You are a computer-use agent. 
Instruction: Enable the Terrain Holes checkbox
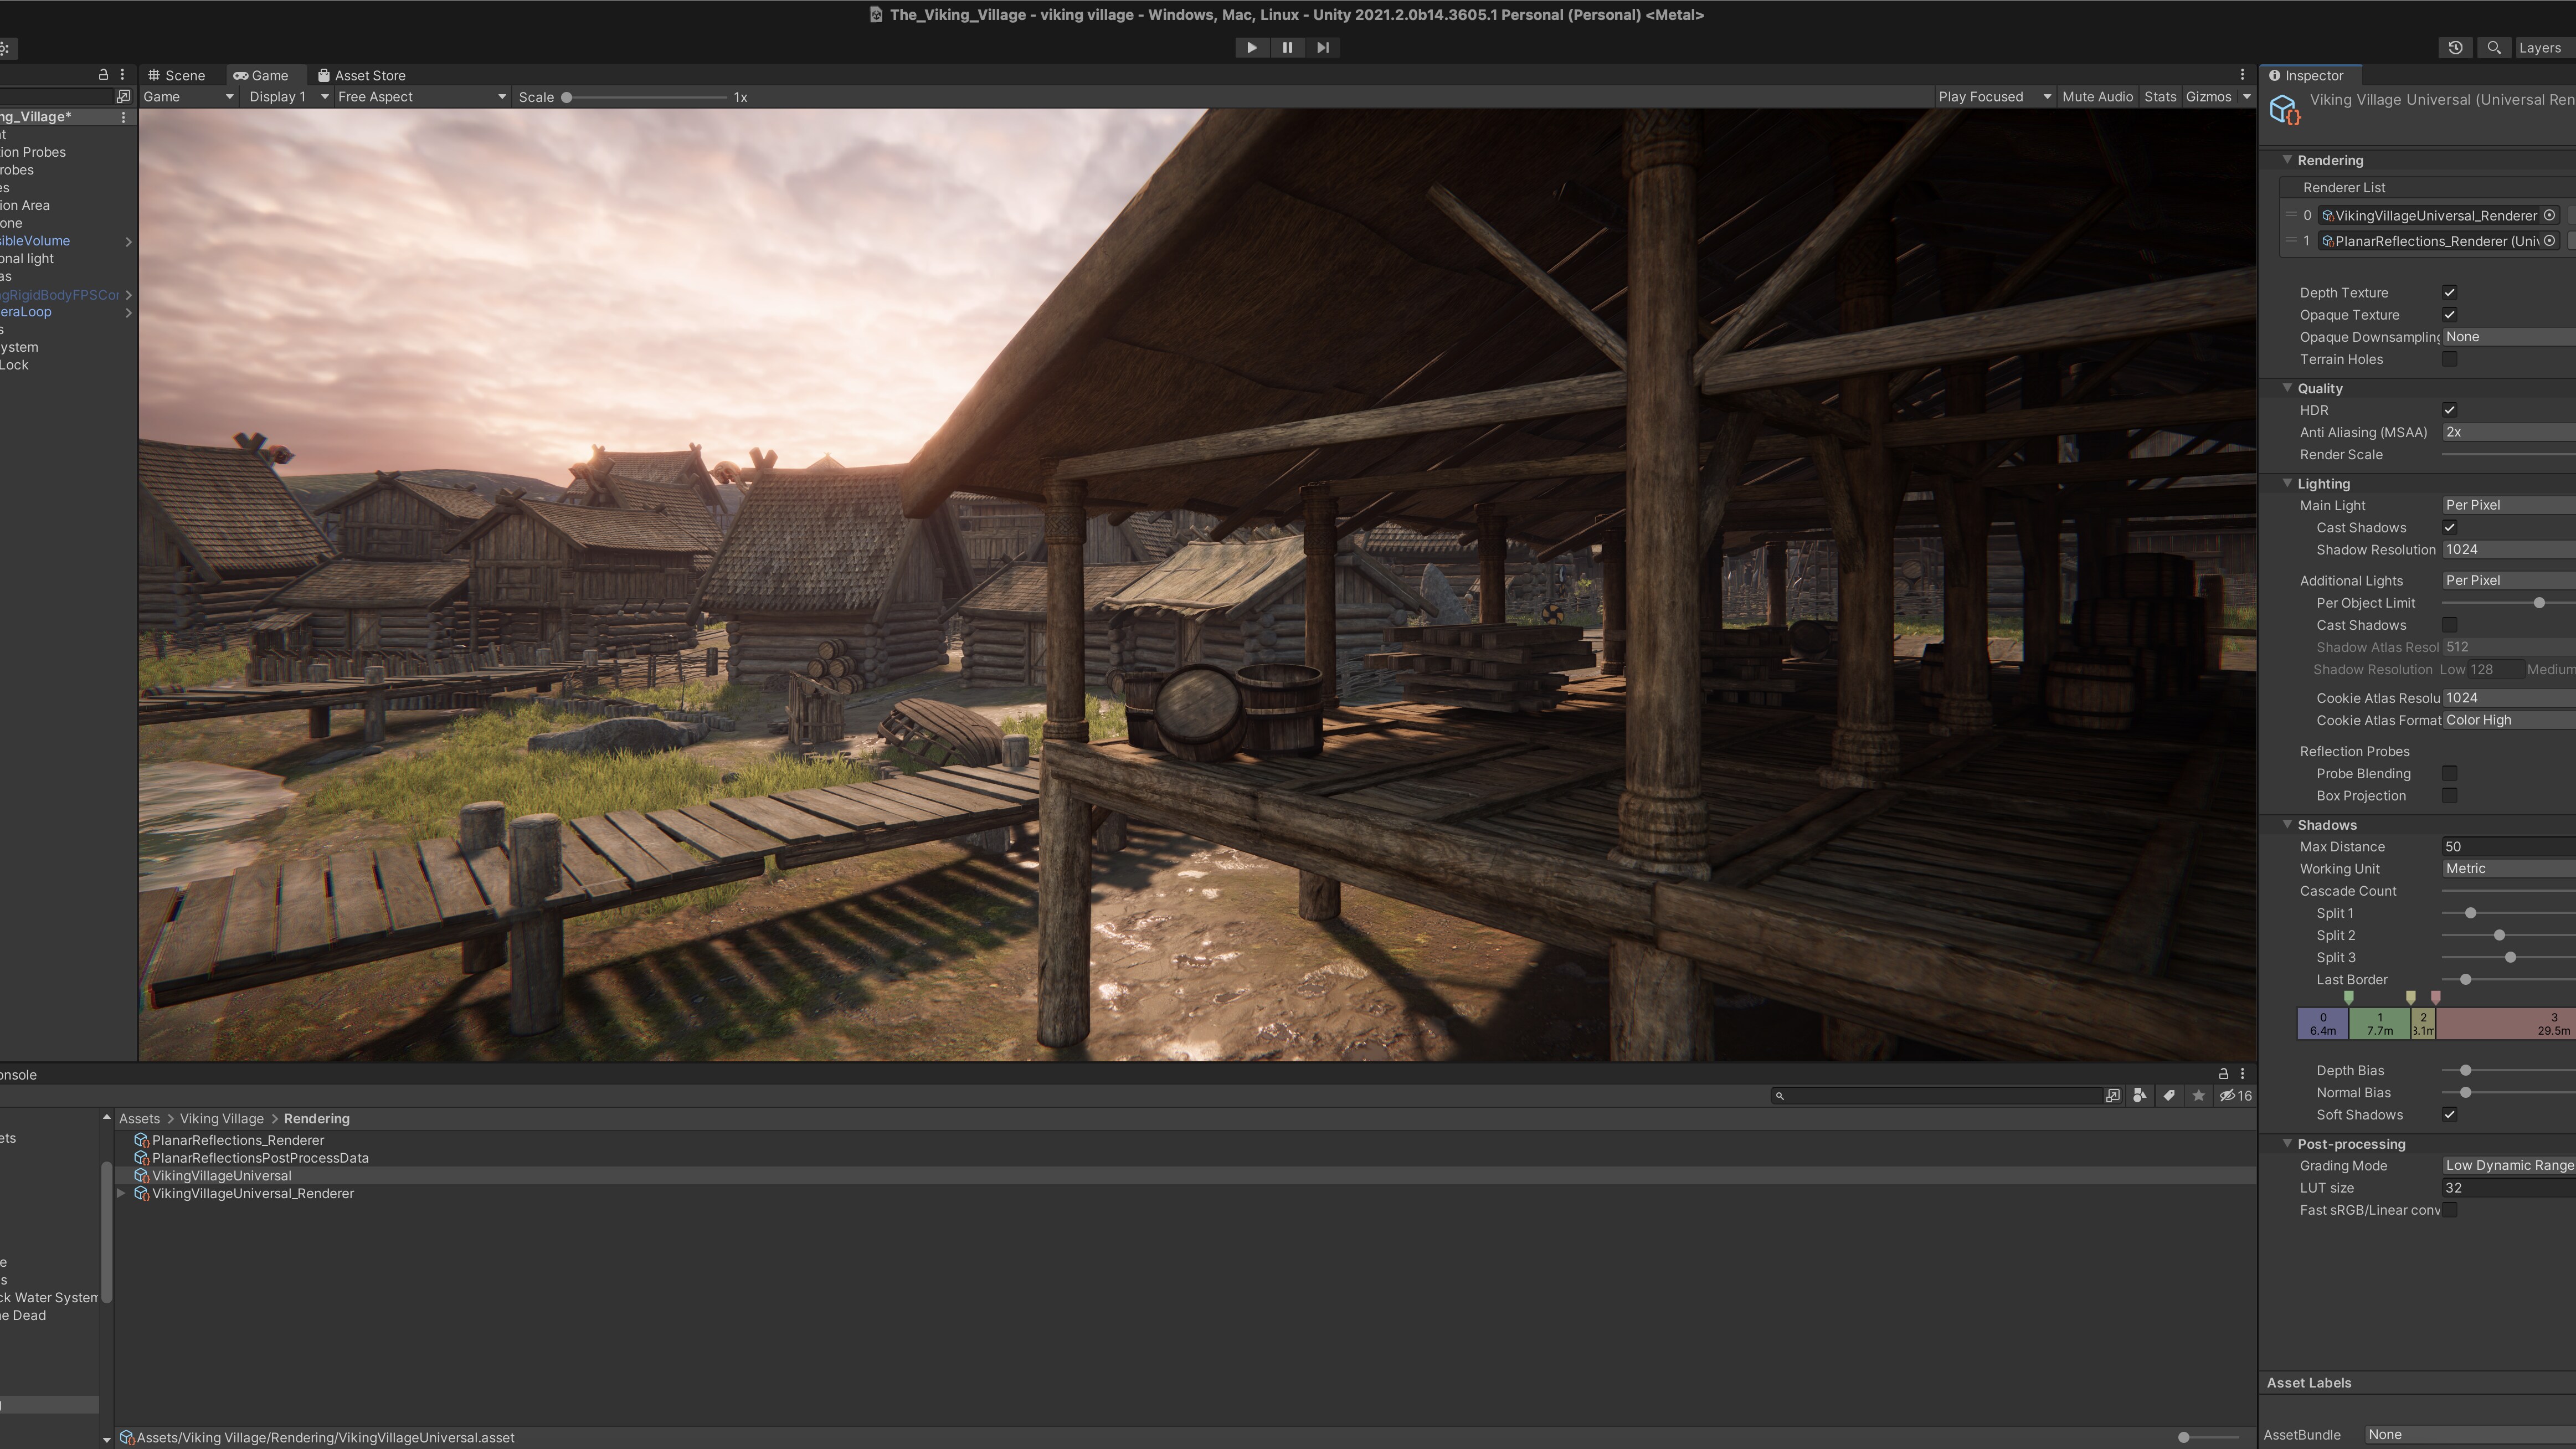2449,359
